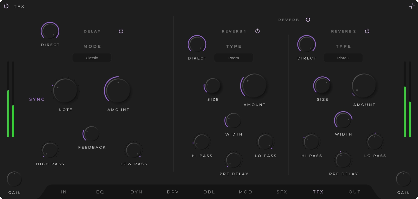Switch to the OUT tab
418x199 pixels.
click(x=355, y=192)
